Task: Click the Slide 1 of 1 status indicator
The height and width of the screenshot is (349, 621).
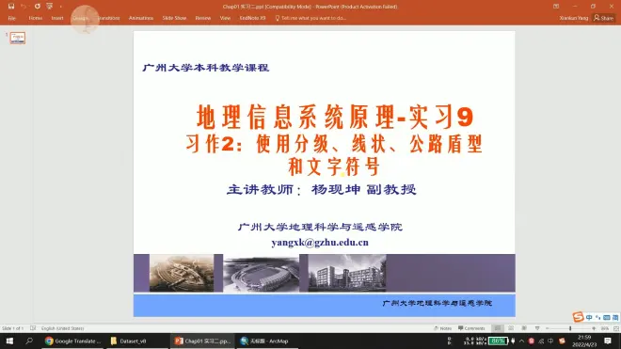Action: pyautogui.click(x=12, y=328)
